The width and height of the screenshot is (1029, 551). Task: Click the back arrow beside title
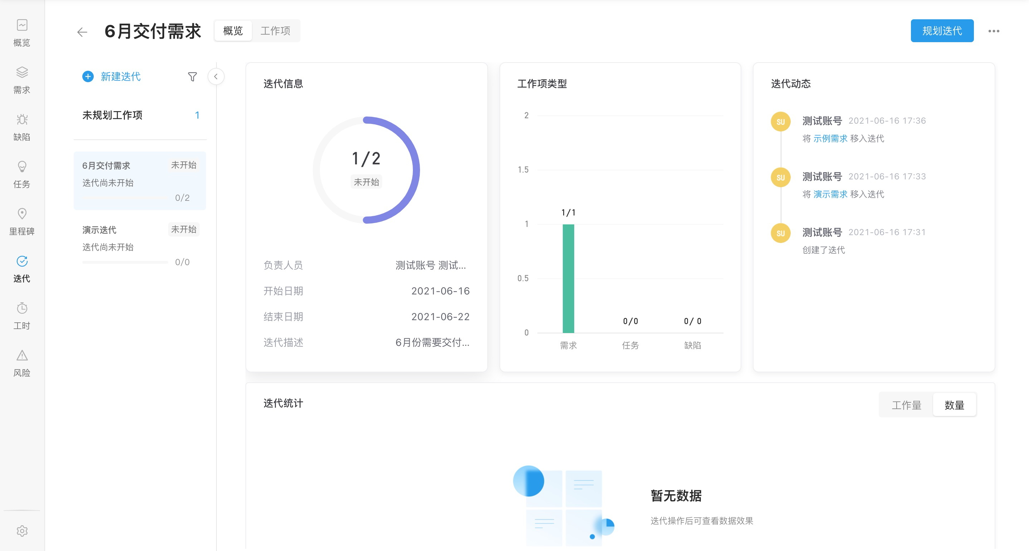(82, 32)
